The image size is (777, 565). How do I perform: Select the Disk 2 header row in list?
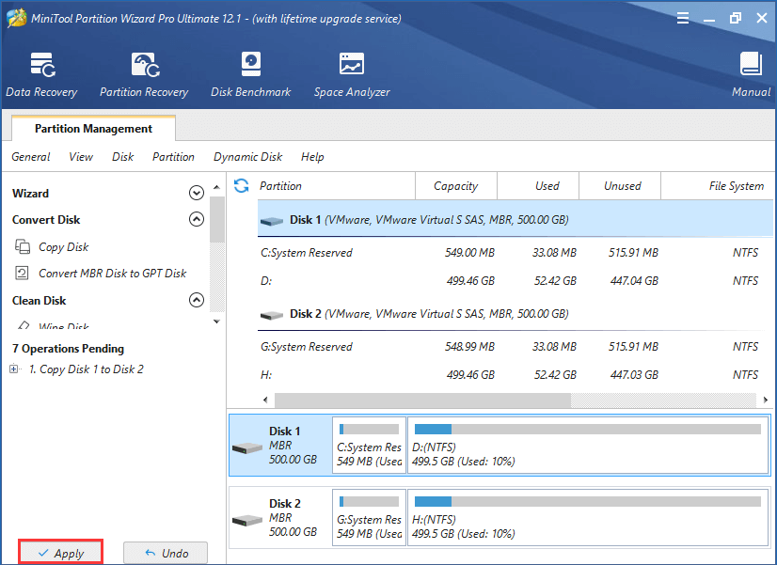pyautogui.click(x=515, y=314)
